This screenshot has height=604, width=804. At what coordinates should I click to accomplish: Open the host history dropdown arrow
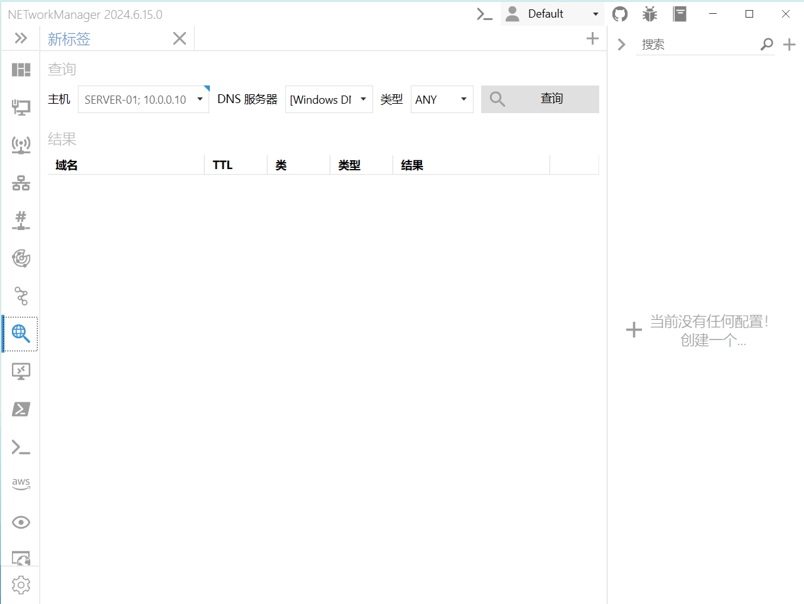(x=200, y=99)
